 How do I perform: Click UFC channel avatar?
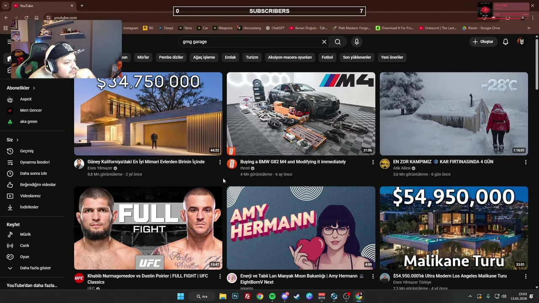[x=79, y=278]
